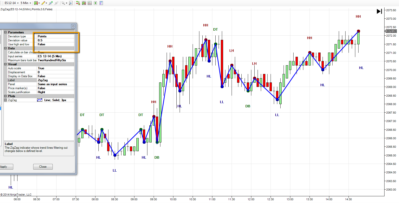The height and width of the screenshot is (203, 399).
Task: Click the 'Deviation type' property name
Action: tap(17, 36)
